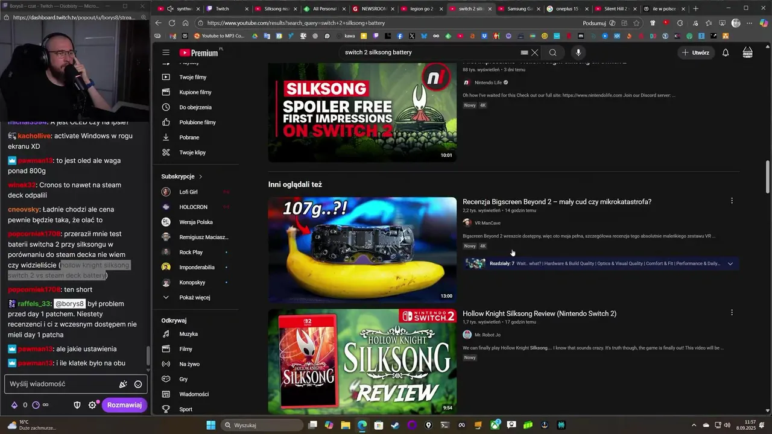Switch to the oneplus 15 tab
The height and width of the screenshot is (434, 772).
[566, 9]
